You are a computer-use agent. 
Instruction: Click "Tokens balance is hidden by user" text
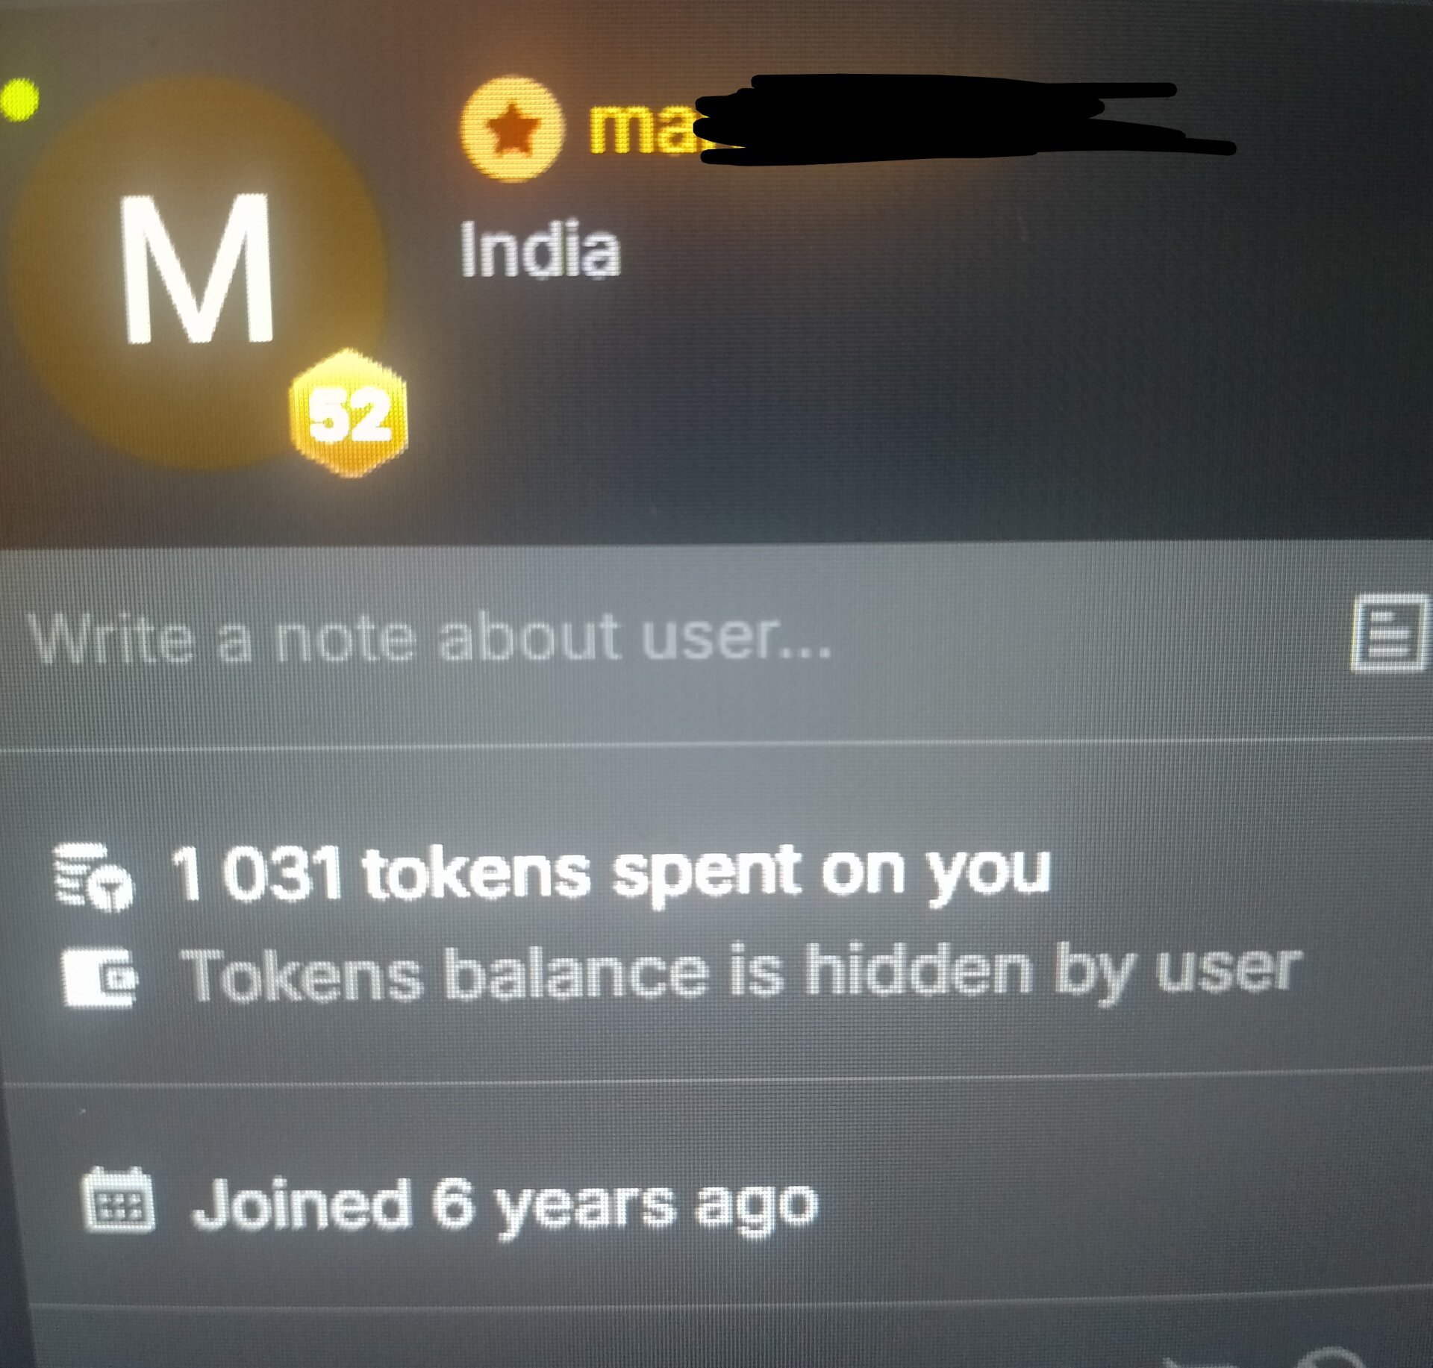(x=742, y=972)
